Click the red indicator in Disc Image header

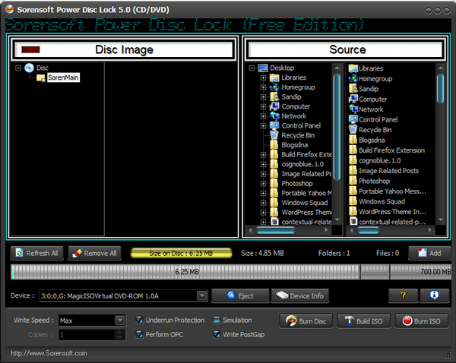30,49
